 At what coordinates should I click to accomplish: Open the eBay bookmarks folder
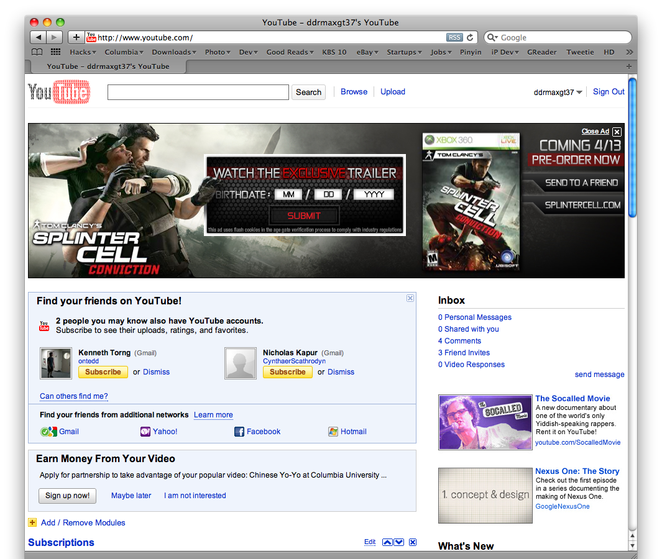click(368, 52)
